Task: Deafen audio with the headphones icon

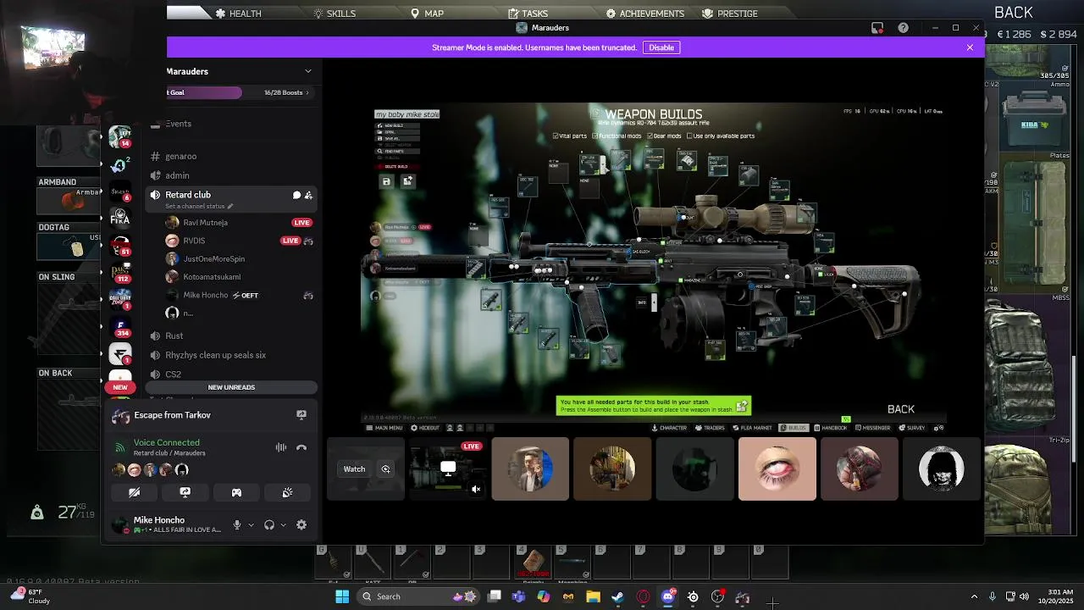Action: pyautogui.click(x=269, y=524)
